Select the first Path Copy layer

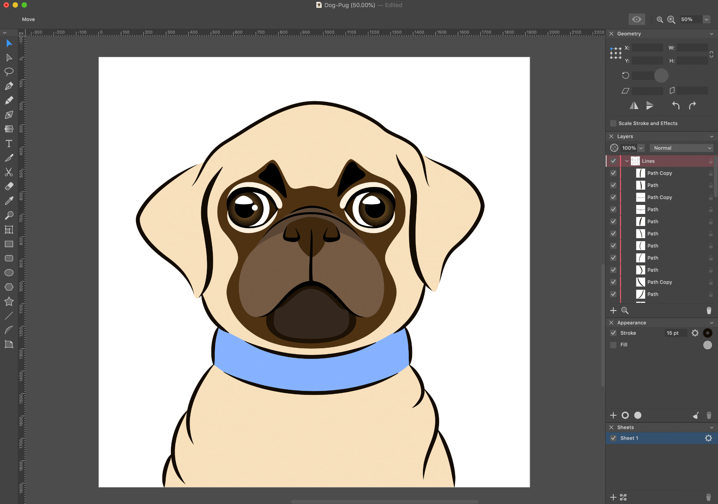pyautogui.click(x=660, y=173)
